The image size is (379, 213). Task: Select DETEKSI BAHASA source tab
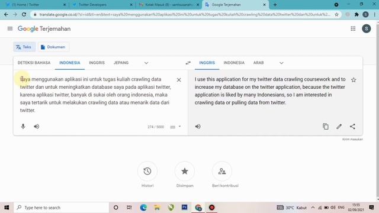(x=34, y=63)
